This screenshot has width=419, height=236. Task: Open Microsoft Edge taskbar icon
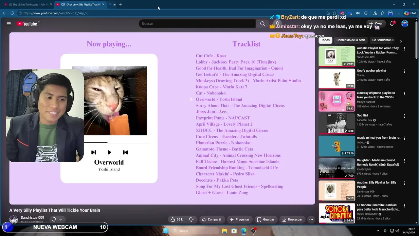pyautogui.click(x=244, y=231)
